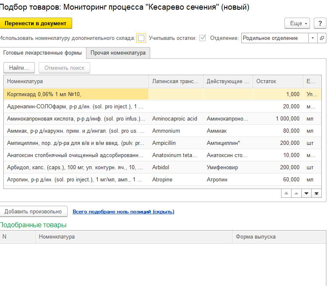The width and height of the screenshot is (331, 286).
Task: Sort by the Остаток column header
Action: (277, 81)
